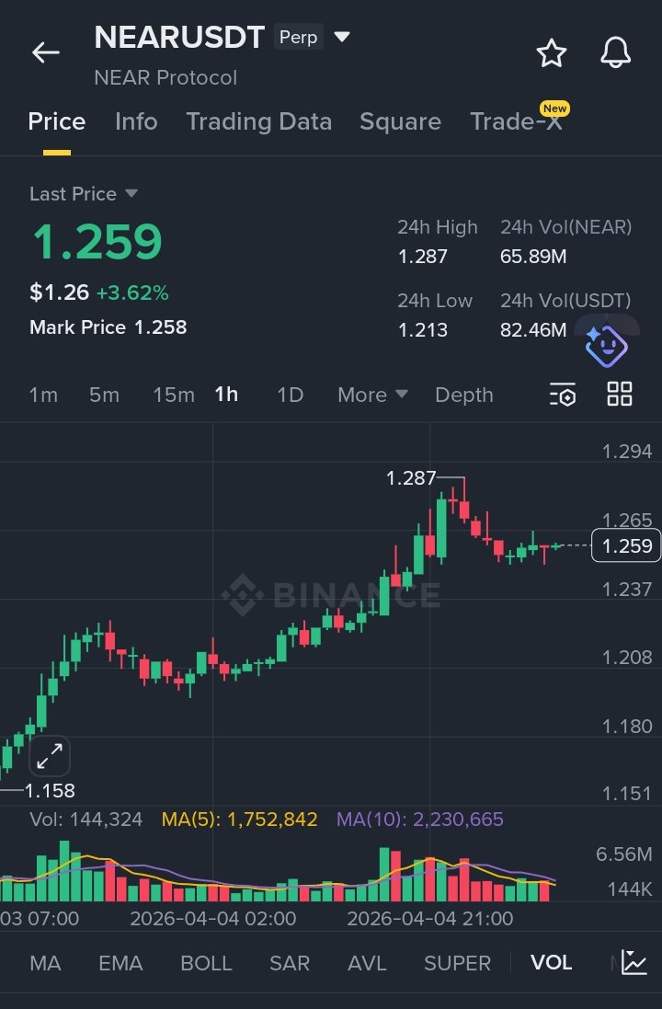This screenshot has height=1009, width=662.
Task: Show the Depth chart
Action: [x=463, y=396]
